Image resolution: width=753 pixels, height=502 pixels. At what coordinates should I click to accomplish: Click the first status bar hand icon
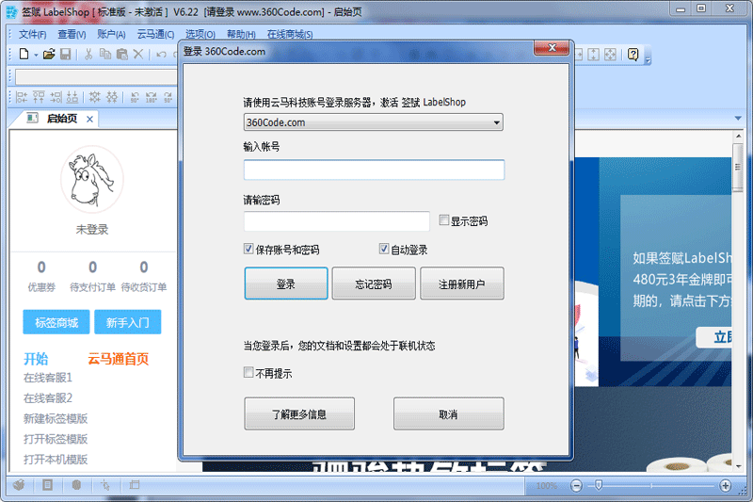click(x=19, y=485)
